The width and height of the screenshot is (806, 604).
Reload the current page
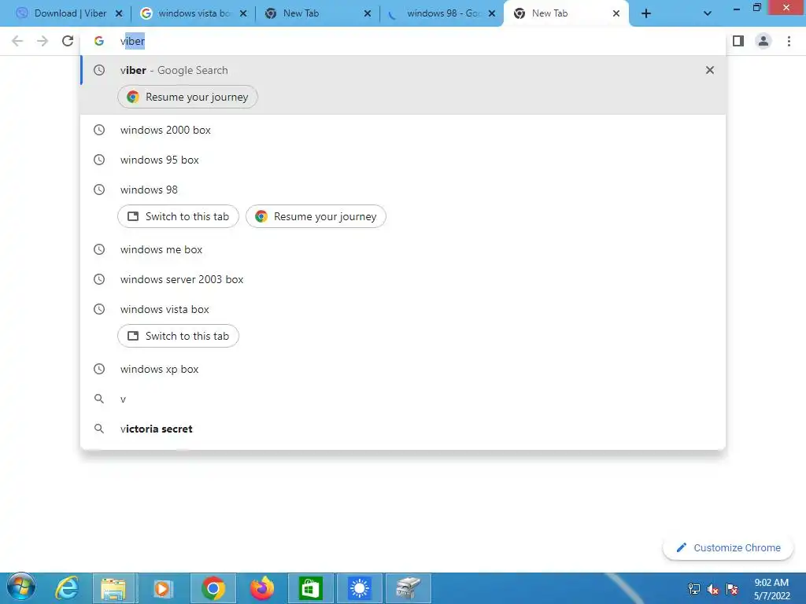68,41
